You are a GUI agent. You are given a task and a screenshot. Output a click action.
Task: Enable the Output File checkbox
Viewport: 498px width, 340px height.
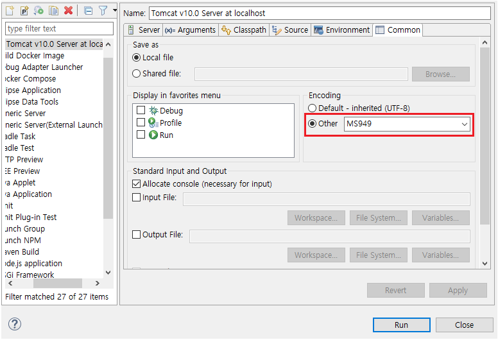(x=136, y=235)
